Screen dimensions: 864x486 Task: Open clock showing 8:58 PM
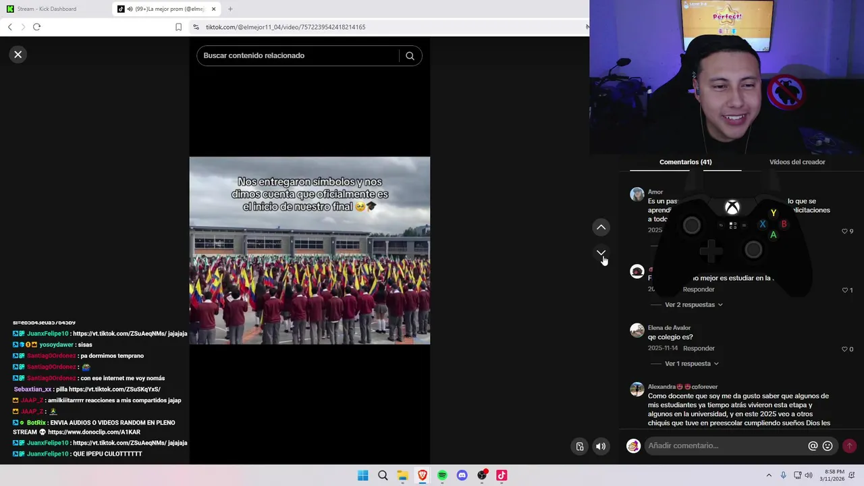[834, 475]
